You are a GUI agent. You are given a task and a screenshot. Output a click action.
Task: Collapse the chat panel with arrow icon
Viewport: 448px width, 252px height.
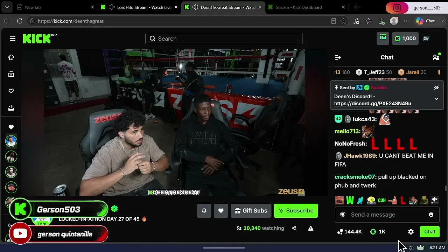(338, 57)
